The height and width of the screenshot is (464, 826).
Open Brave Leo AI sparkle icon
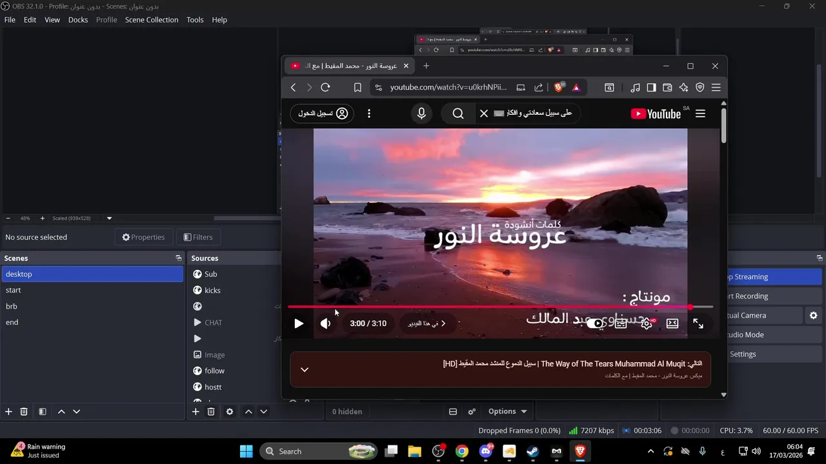tap(684, 88)
